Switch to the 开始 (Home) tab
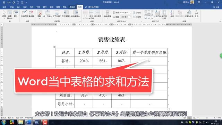The image size is (222, 125). click(x=12, y=7)
